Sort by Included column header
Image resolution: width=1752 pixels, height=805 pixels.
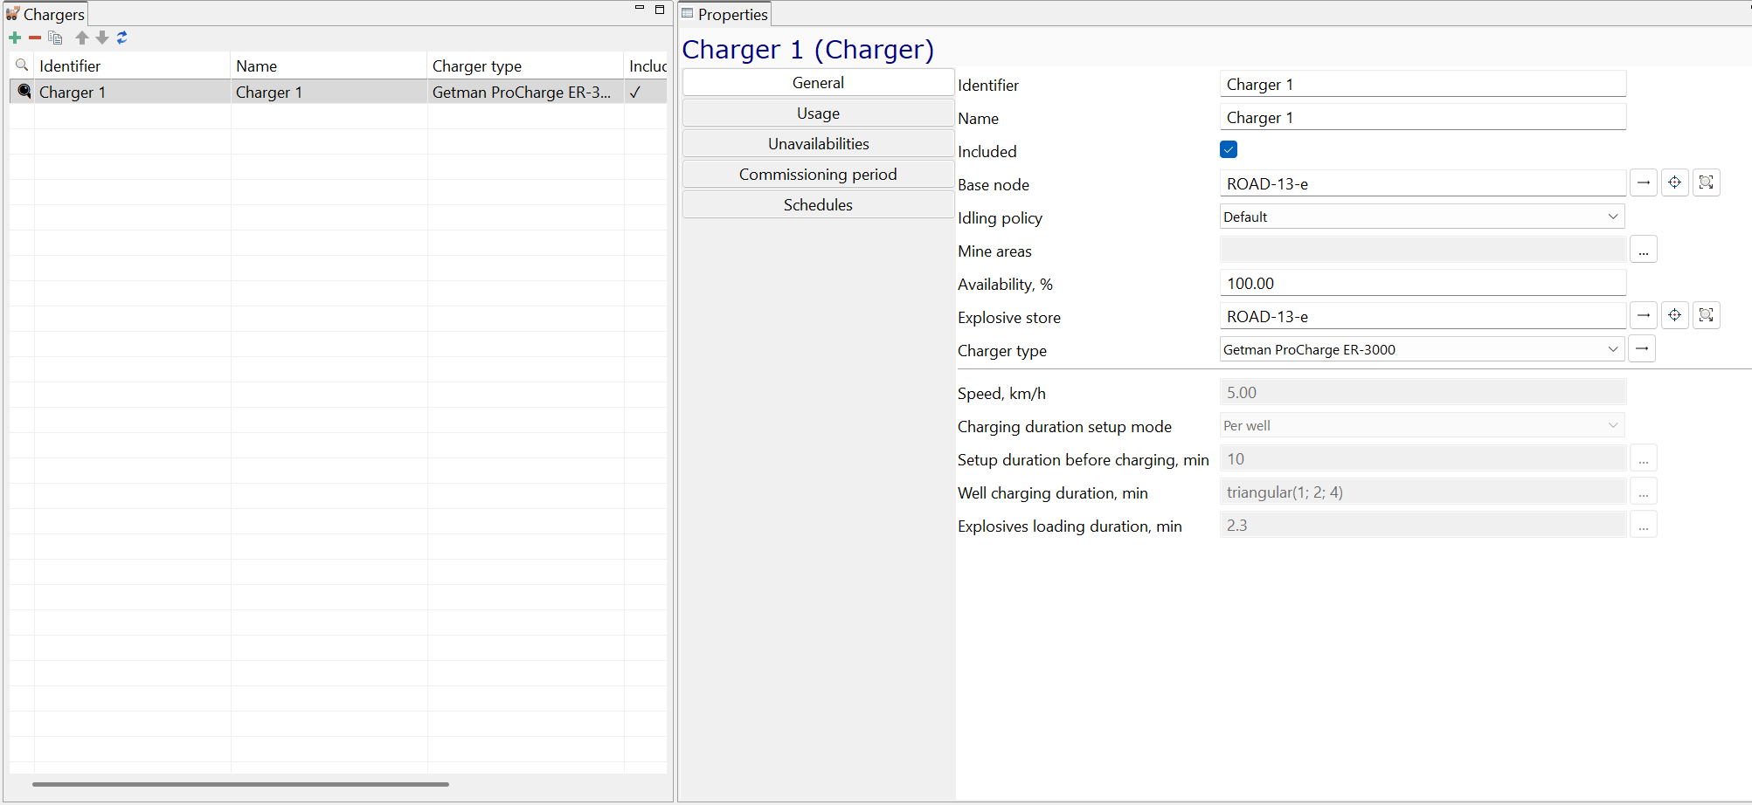point(647,65)
